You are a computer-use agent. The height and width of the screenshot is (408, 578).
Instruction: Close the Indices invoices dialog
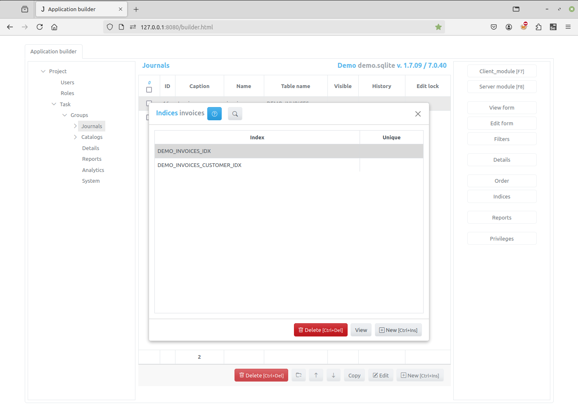pyautogui.click(x=418, y=114)
